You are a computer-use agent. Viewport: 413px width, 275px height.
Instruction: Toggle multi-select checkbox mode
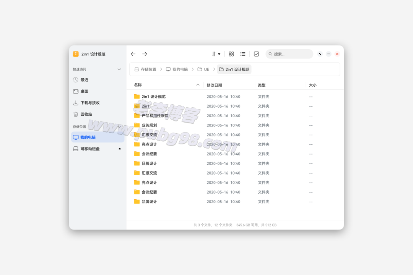click(x=256, y=54)
